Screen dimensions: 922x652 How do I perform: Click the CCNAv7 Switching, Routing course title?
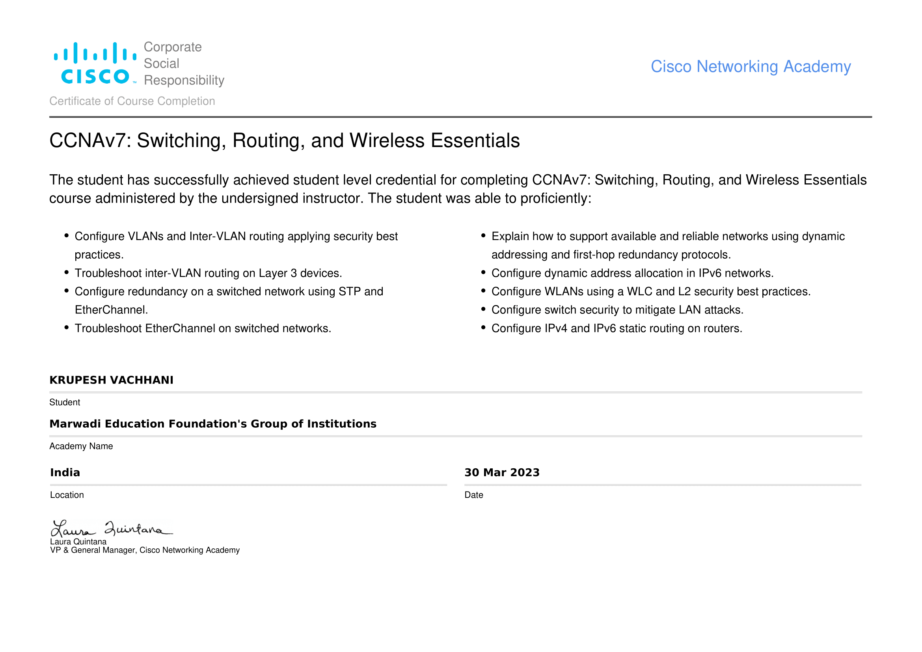click(x=284, y=141)
